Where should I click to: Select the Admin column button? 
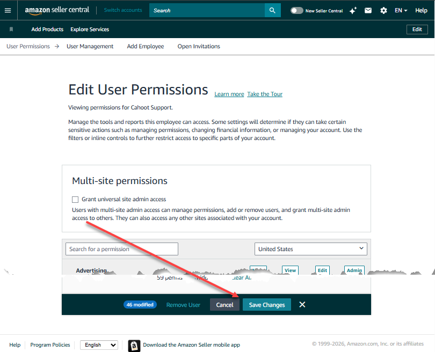tap(354, 270)
